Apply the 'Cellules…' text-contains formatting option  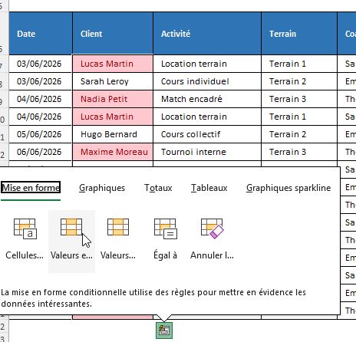coord(25,239)
